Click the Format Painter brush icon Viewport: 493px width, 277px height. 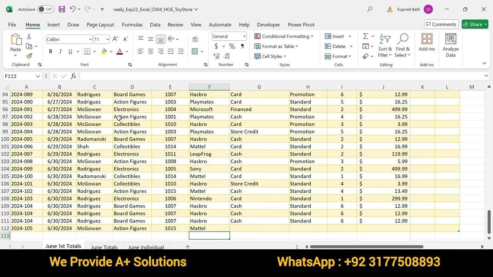point(29,56)
